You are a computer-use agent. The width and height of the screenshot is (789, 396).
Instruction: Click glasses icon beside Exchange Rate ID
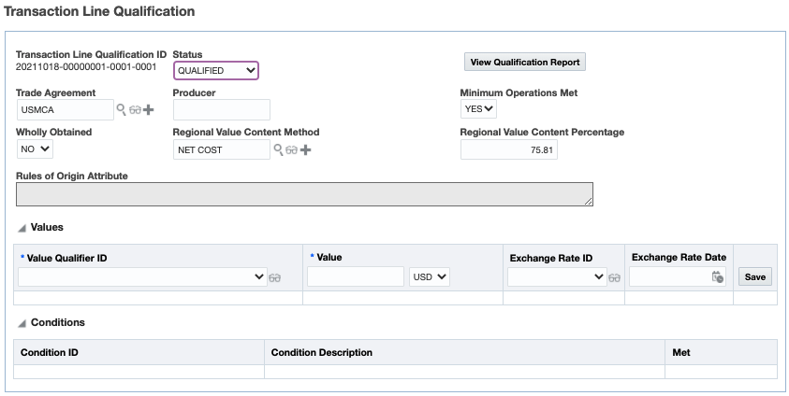pos(615,277)
